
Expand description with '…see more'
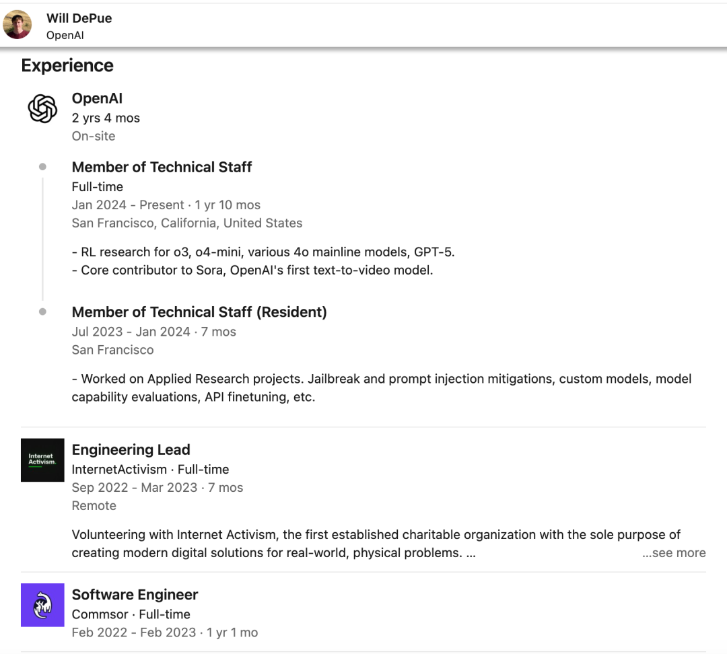pos(673,553)
